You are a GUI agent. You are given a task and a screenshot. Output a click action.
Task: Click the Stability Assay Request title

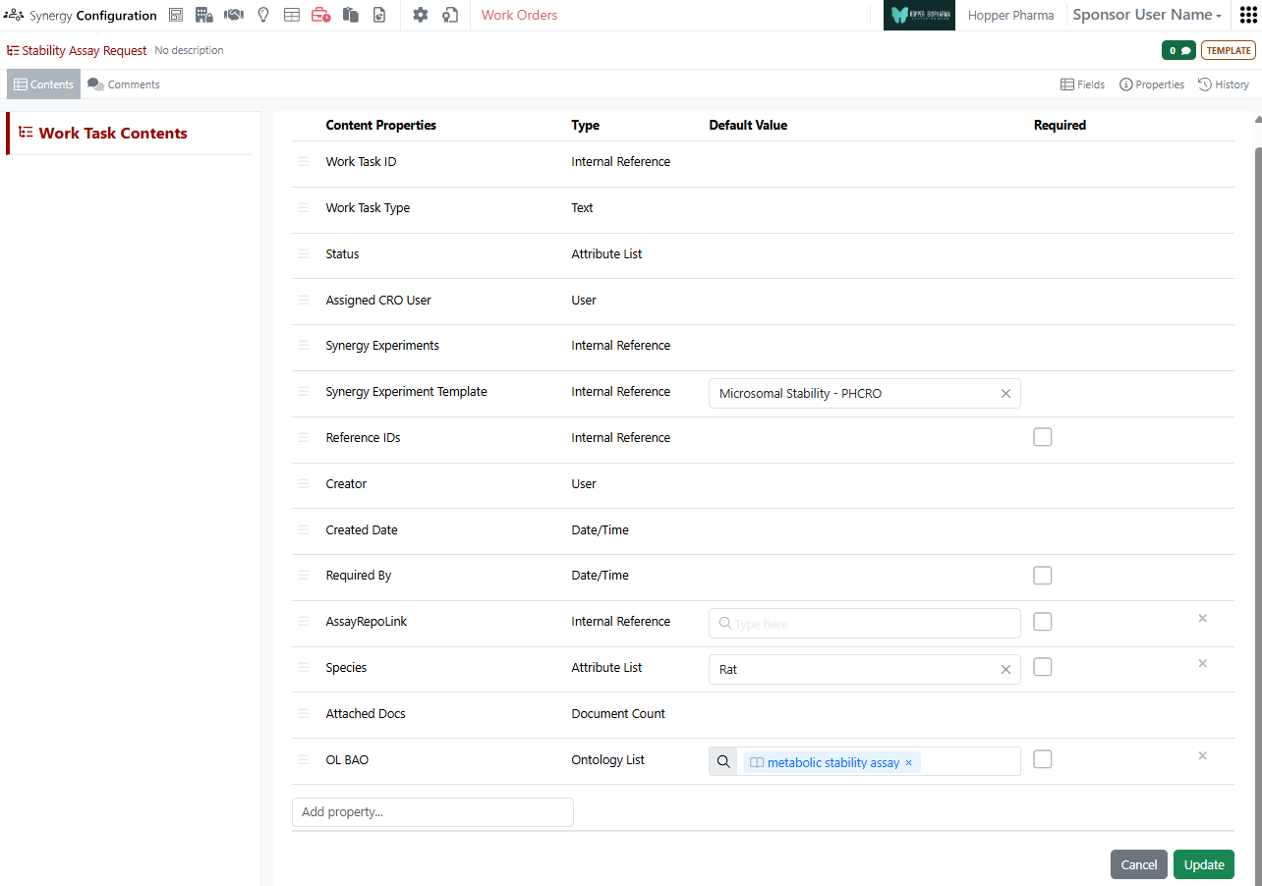click(85, 50)
